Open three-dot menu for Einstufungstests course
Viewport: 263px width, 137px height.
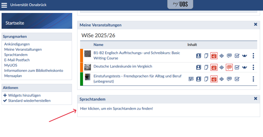(x=253, y=79)
